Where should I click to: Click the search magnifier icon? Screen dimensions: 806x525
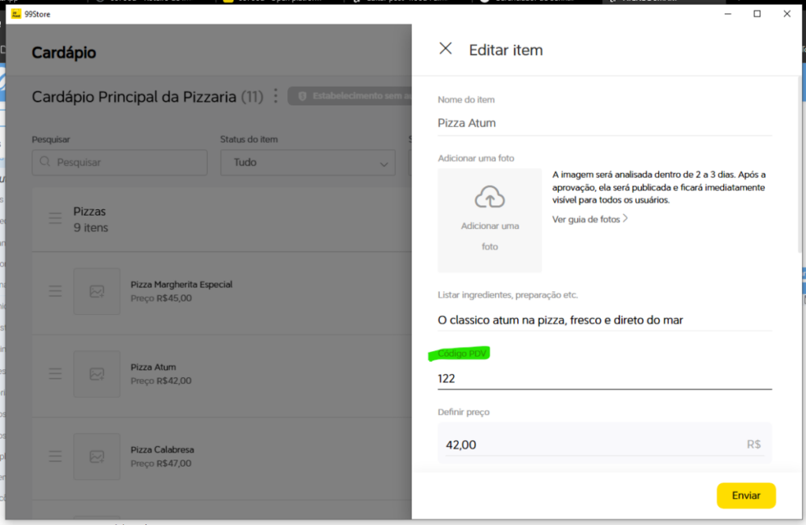(45, 162)
